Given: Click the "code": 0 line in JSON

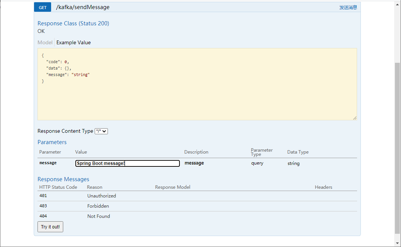Looking at the screenshot, I should click(x=58, y=62).
